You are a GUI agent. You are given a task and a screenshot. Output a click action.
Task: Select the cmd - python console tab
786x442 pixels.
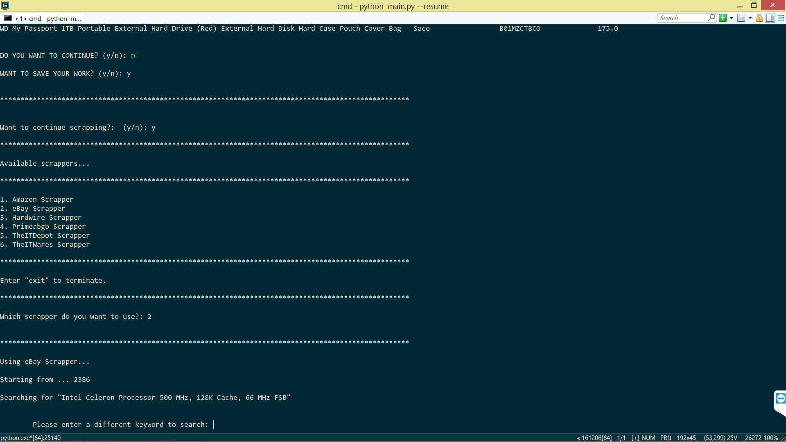pos(43,18)
